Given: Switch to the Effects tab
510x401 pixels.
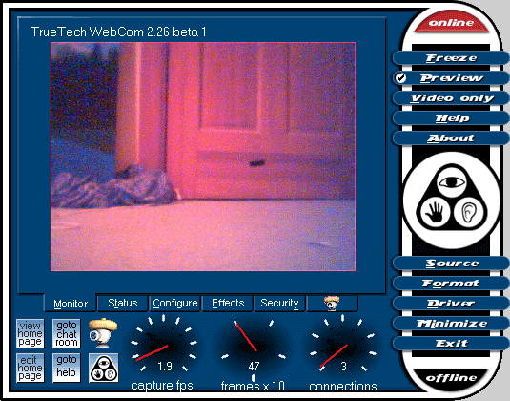Looking at the screenshot, I should coord(228,304).
